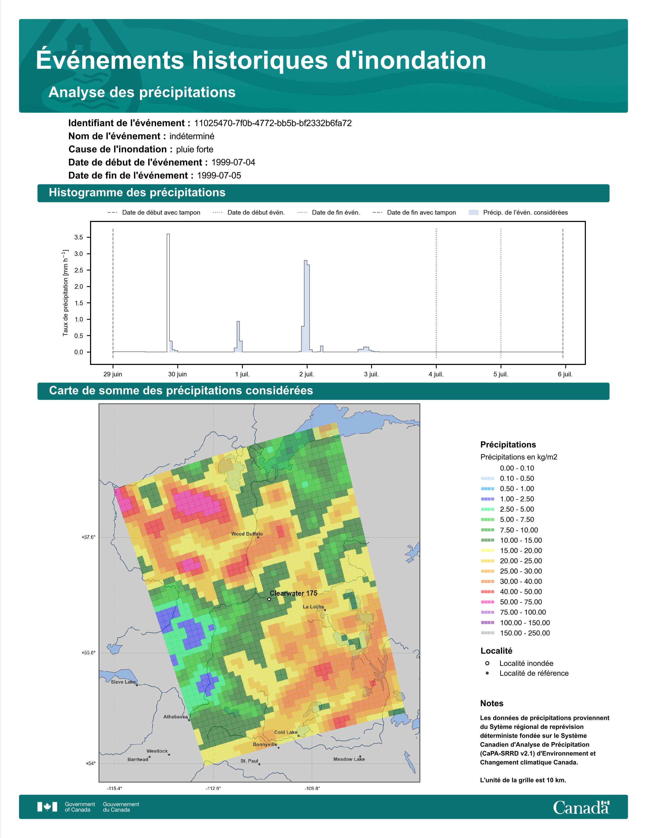Click the 7.50 - 10.00 precipitation swatch
The width and height of the screenshot is (647, 838).
tap(488, 530)
